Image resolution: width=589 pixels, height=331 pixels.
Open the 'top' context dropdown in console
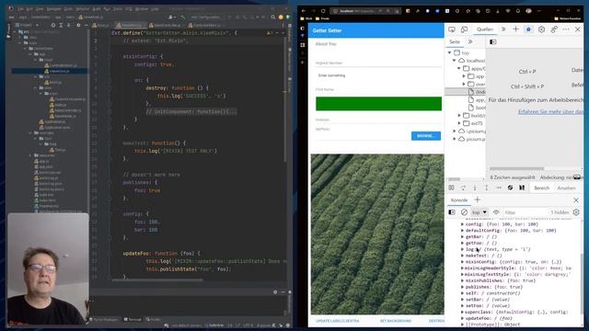tap(479, 212)
